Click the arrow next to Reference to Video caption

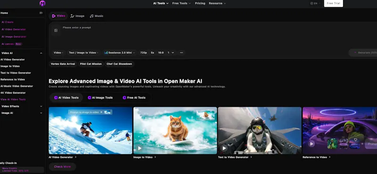[329, 157]
